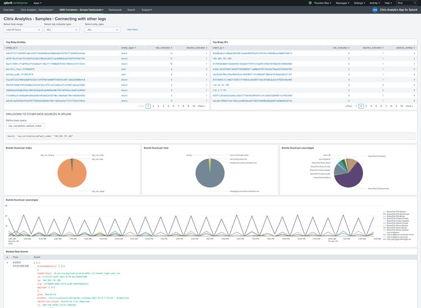Sort Top Risky Entities by disctint_indicator column

[x=197, y=48]
